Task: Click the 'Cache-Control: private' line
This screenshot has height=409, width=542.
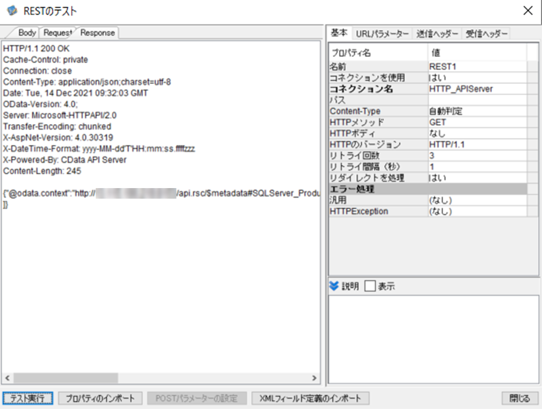Action: click(46, 60)
